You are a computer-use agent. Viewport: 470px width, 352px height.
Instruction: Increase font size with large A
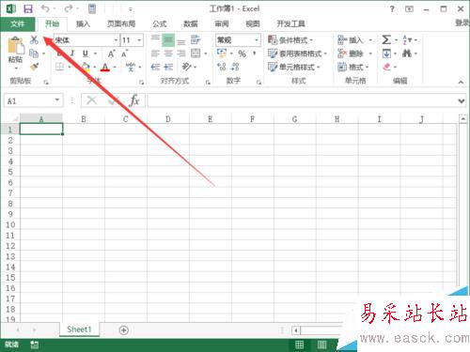111,54
